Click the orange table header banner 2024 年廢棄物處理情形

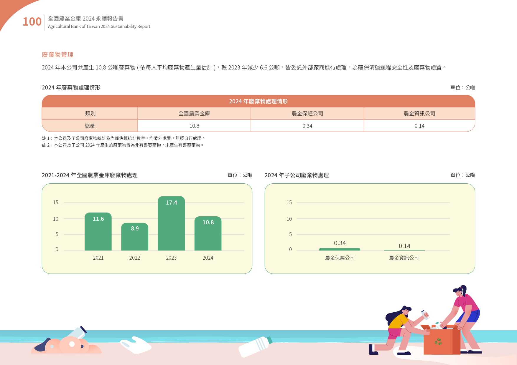(258, 101)
